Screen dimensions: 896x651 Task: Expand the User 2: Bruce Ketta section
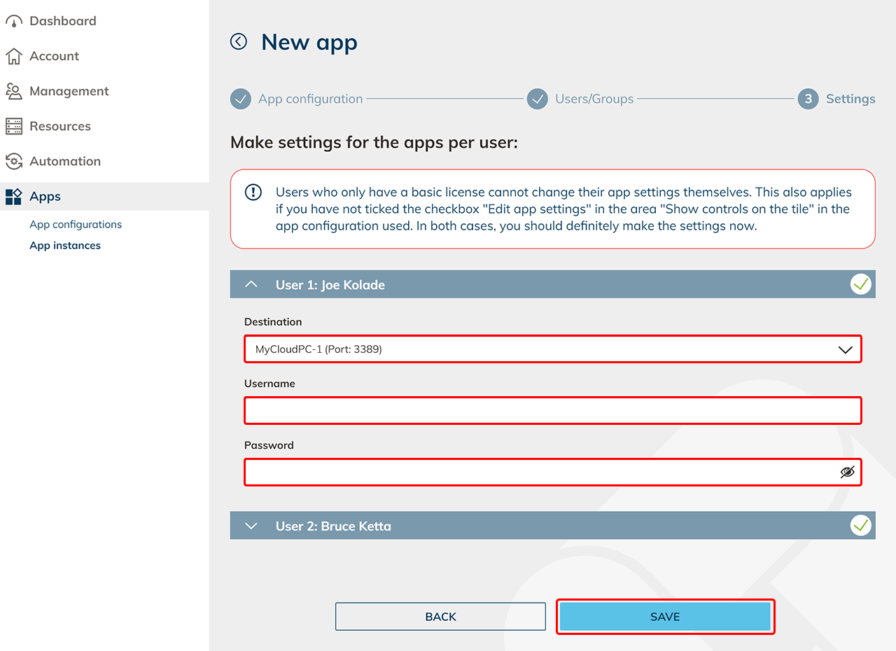(252, 526)
